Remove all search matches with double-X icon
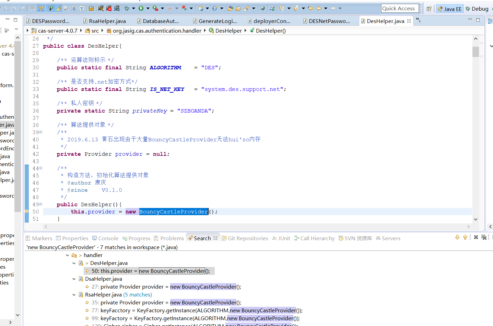This screenshot has width=493, height=326. (484, 237)
